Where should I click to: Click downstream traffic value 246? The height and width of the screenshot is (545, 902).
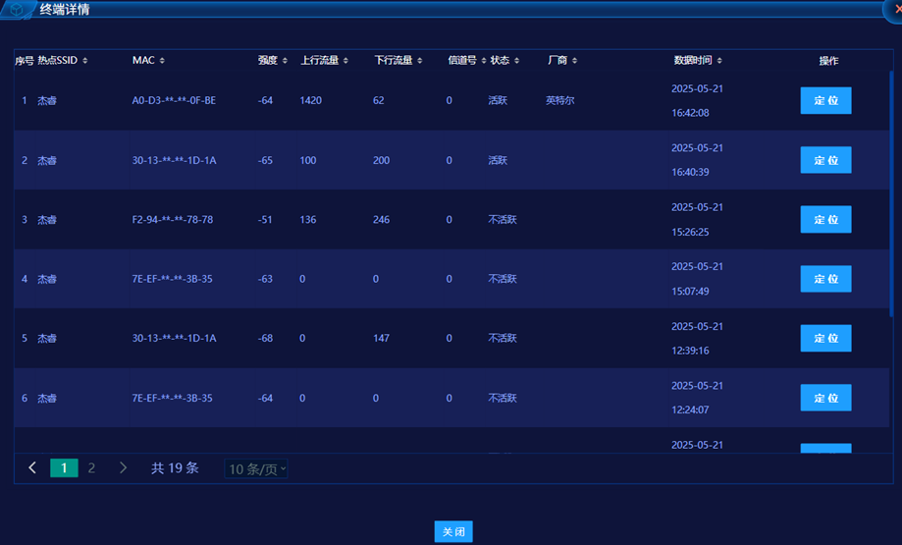(x=381, y=220)
